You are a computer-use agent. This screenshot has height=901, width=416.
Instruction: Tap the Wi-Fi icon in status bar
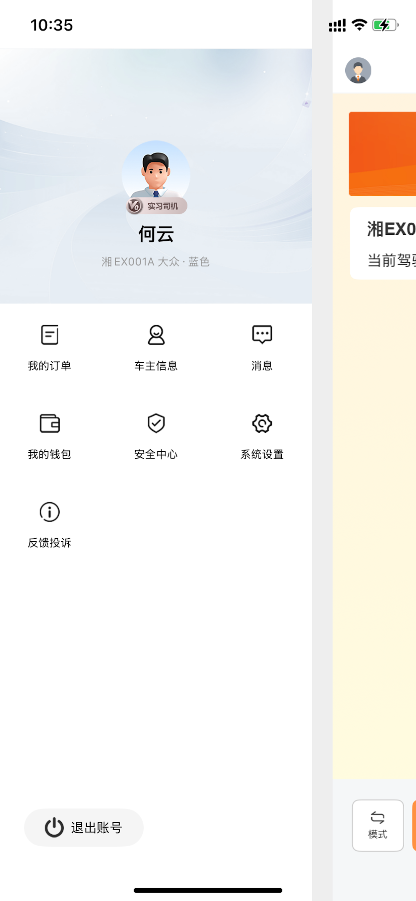[359, 25]
